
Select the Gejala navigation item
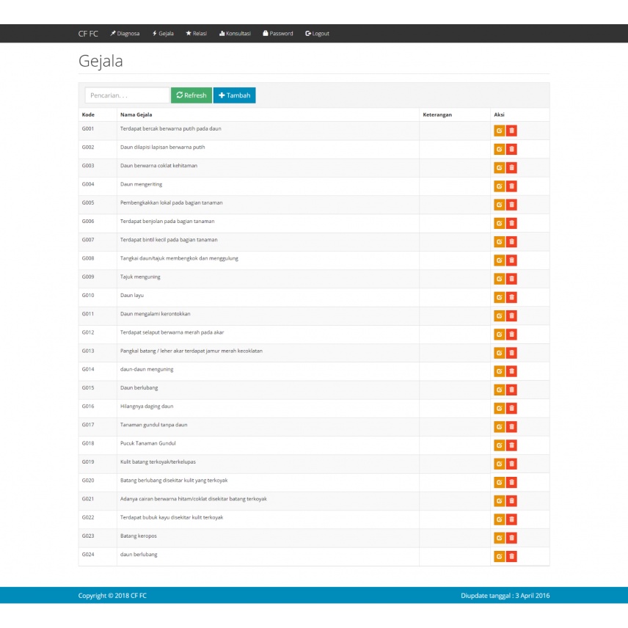163,34
